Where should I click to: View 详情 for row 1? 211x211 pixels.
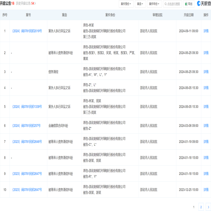click(206, 31)
